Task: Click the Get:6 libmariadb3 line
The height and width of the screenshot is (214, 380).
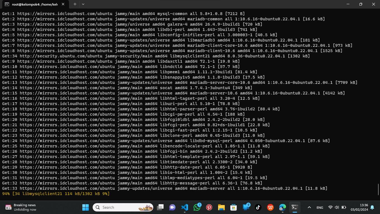Action: (161, 40)
